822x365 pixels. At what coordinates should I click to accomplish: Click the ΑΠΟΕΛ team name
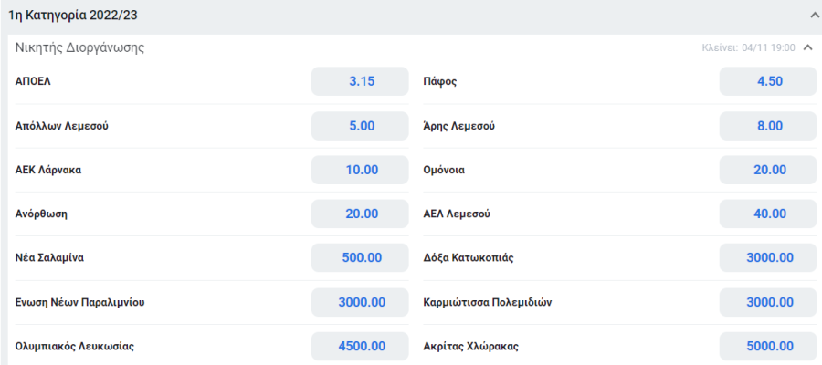[x=34, y=82]
